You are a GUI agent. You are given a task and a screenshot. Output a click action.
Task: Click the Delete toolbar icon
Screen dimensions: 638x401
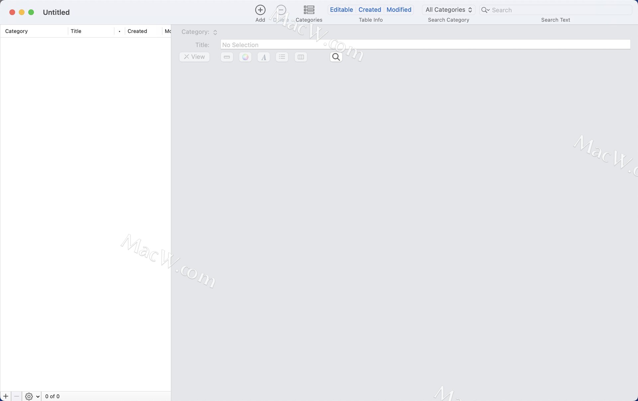281,10
